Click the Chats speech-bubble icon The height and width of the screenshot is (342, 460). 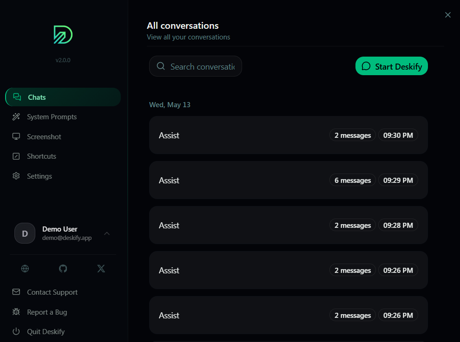coord(17,97)
